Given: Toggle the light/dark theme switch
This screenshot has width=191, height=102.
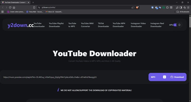Looking at the screenshot, I should pyautogui.click(x=175, y=25).
